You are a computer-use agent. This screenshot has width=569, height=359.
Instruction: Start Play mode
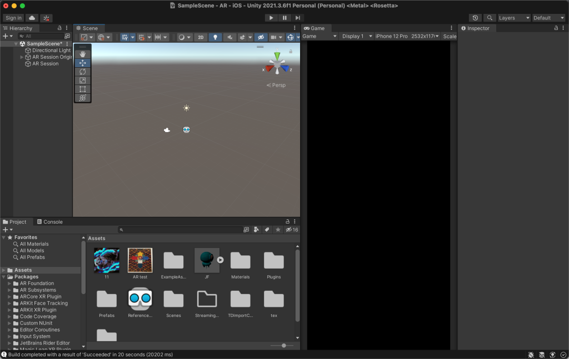[271, 18]
